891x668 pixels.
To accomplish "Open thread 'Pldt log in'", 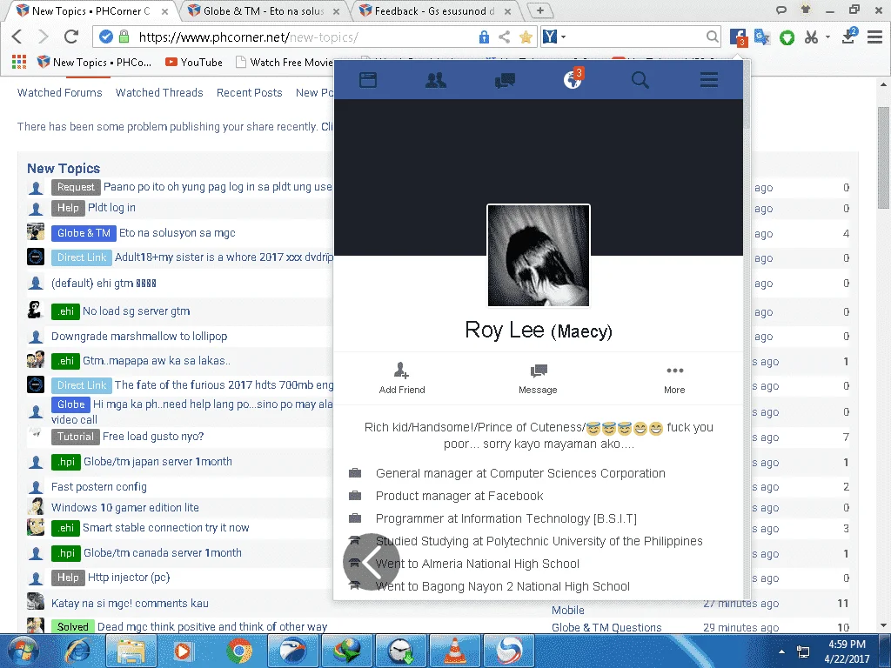I will [x=111, y=208].
